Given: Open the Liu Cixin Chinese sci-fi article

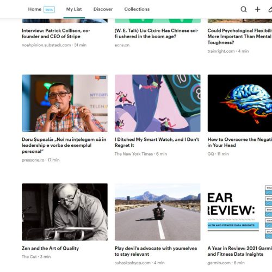Looking at the screenshot, I should click(157, 34).
